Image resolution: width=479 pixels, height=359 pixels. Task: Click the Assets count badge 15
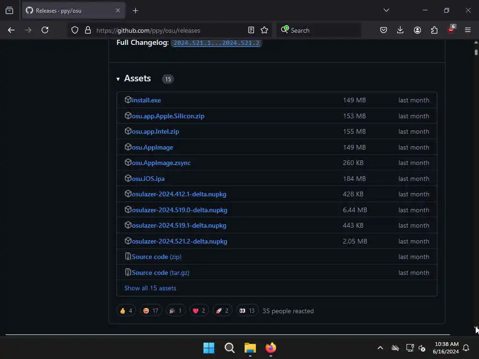(x=168, y=79)
